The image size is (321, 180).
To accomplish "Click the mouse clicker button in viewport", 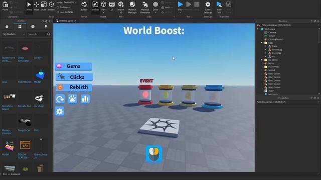I will [154, 154].
